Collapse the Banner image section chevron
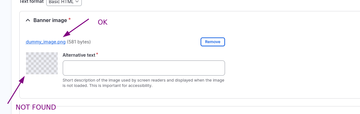This screenshot has width=360, height=114. tap(28, 20)
